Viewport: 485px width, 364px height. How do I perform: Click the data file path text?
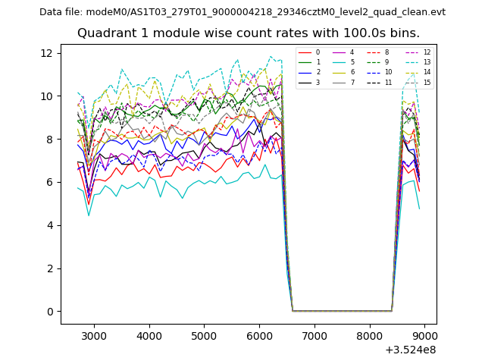[x=242, y=12]
